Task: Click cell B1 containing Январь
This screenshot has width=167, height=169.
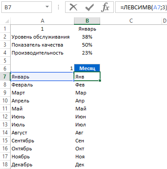Action: pos(87,29)
